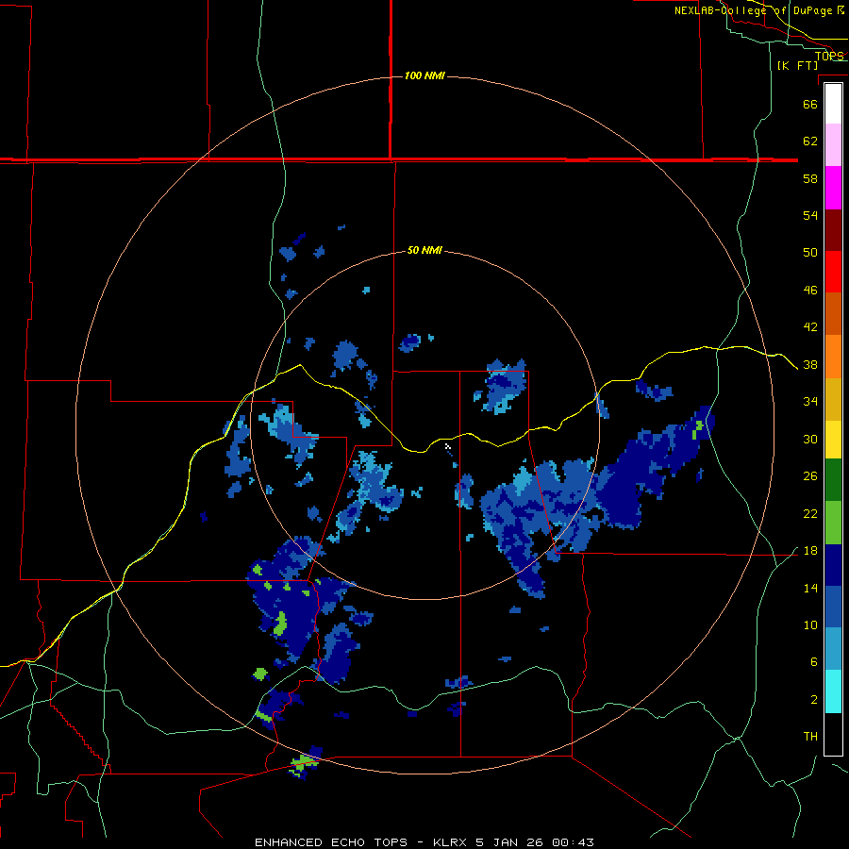The height and width of the screenshot is (849, 849).
Task: Select the dark red legend swatch
Action: (x=833, y=229)
